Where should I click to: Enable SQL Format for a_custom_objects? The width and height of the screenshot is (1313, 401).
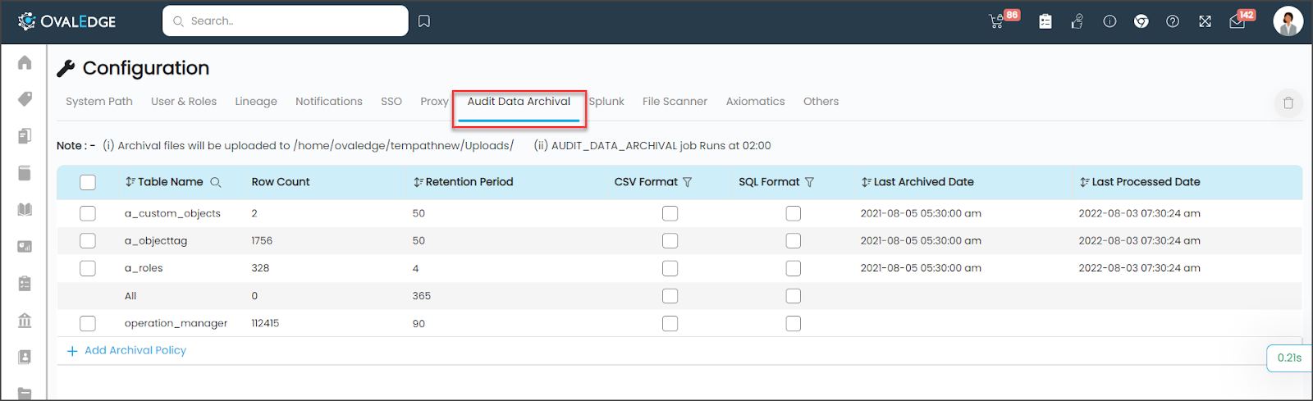coord(793,213)
